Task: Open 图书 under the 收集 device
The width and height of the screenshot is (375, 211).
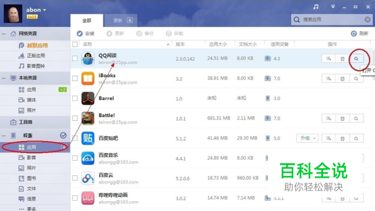Action: 35,179
